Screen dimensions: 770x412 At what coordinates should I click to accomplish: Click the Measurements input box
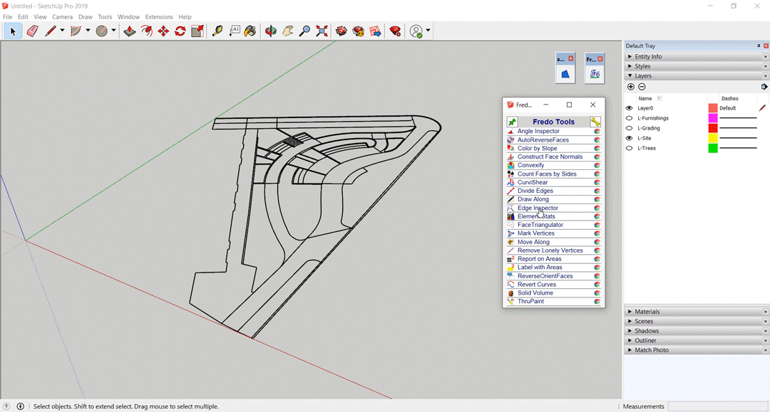(717, 406)
